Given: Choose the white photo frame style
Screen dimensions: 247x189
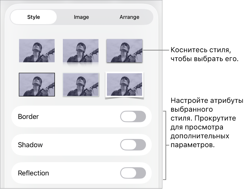Looking at the screenshot, I should pos(124,85).
